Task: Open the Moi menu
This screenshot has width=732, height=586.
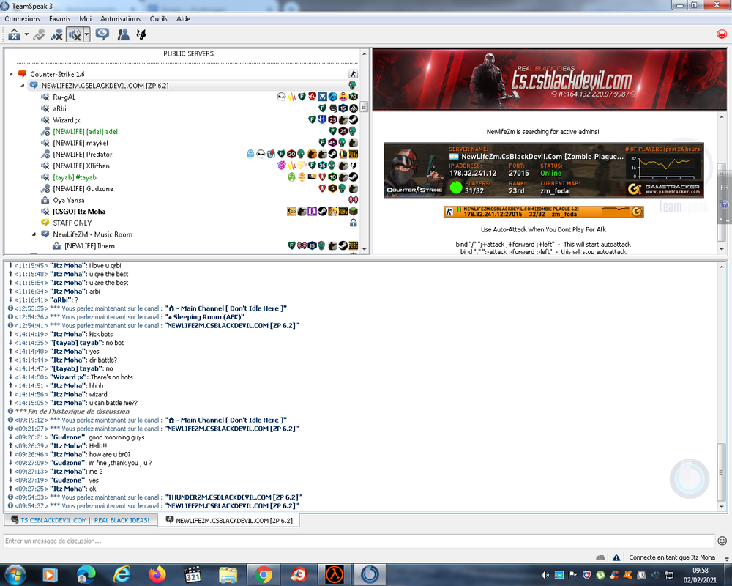Action: tap(86, 19)
